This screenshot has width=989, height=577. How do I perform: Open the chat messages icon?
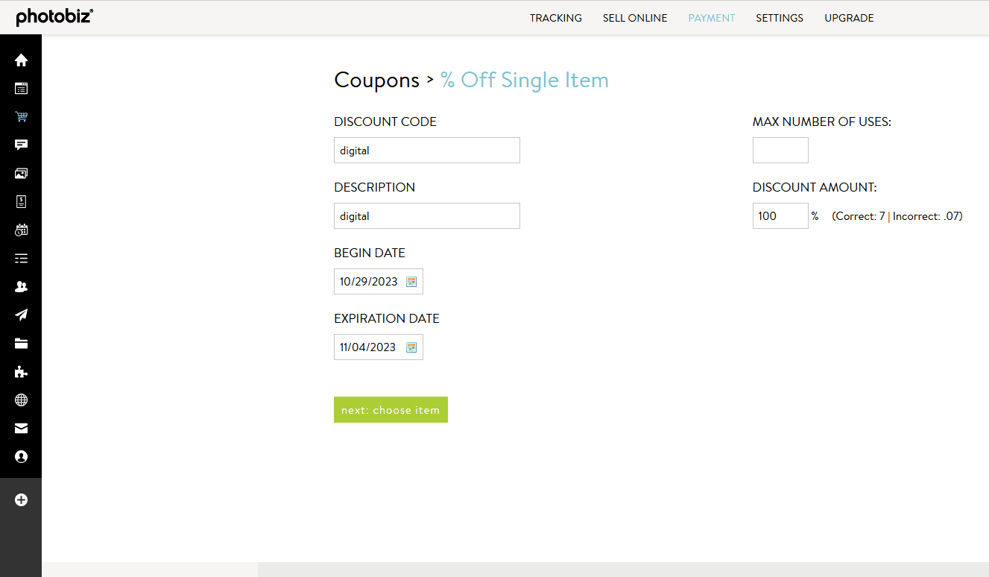[21, 145]
